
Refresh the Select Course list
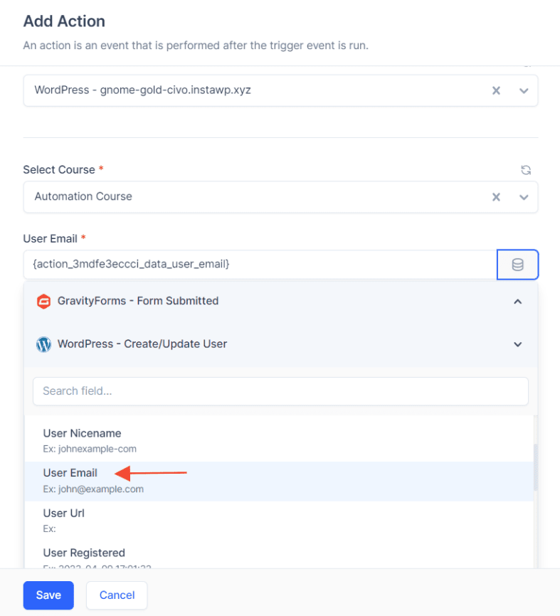pos(526,170)
